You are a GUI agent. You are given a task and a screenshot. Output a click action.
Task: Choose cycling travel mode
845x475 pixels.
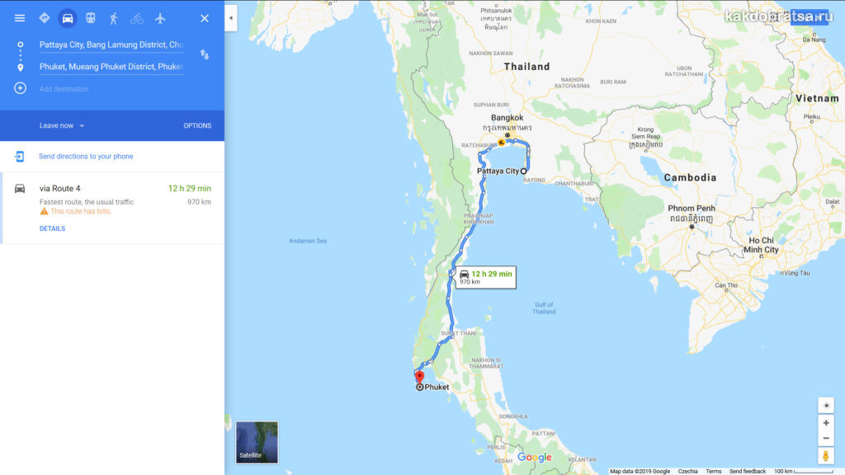pyautogui.click(x=137, y=18)
